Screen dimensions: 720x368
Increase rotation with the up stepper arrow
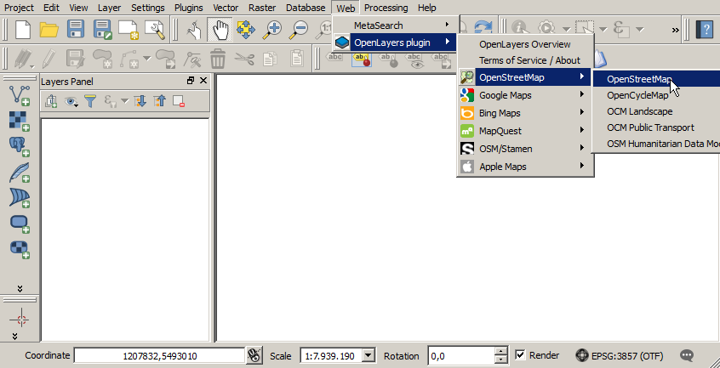(x=502, y=351)
